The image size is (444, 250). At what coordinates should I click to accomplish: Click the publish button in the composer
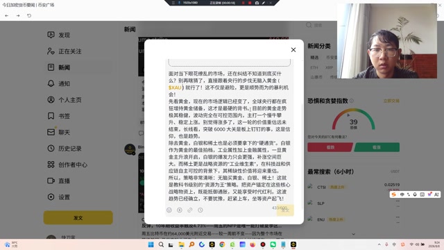click(x=285, y=210)
